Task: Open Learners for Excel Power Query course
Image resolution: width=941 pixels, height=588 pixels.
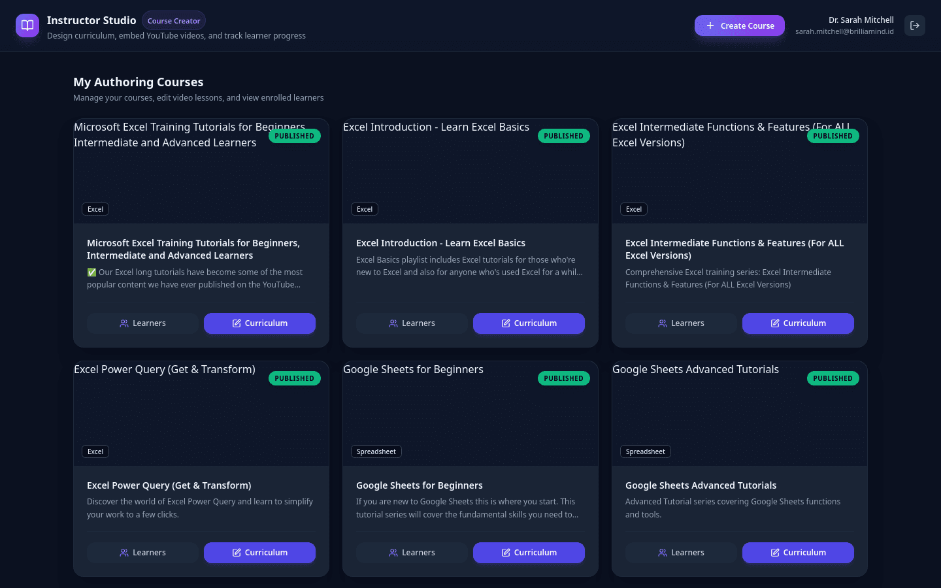Action: click(x=142, y=553)
